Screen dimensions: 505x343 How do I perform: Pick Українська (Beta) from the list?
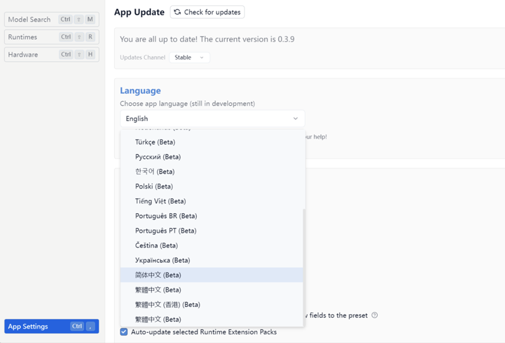(x=162, y=260)
